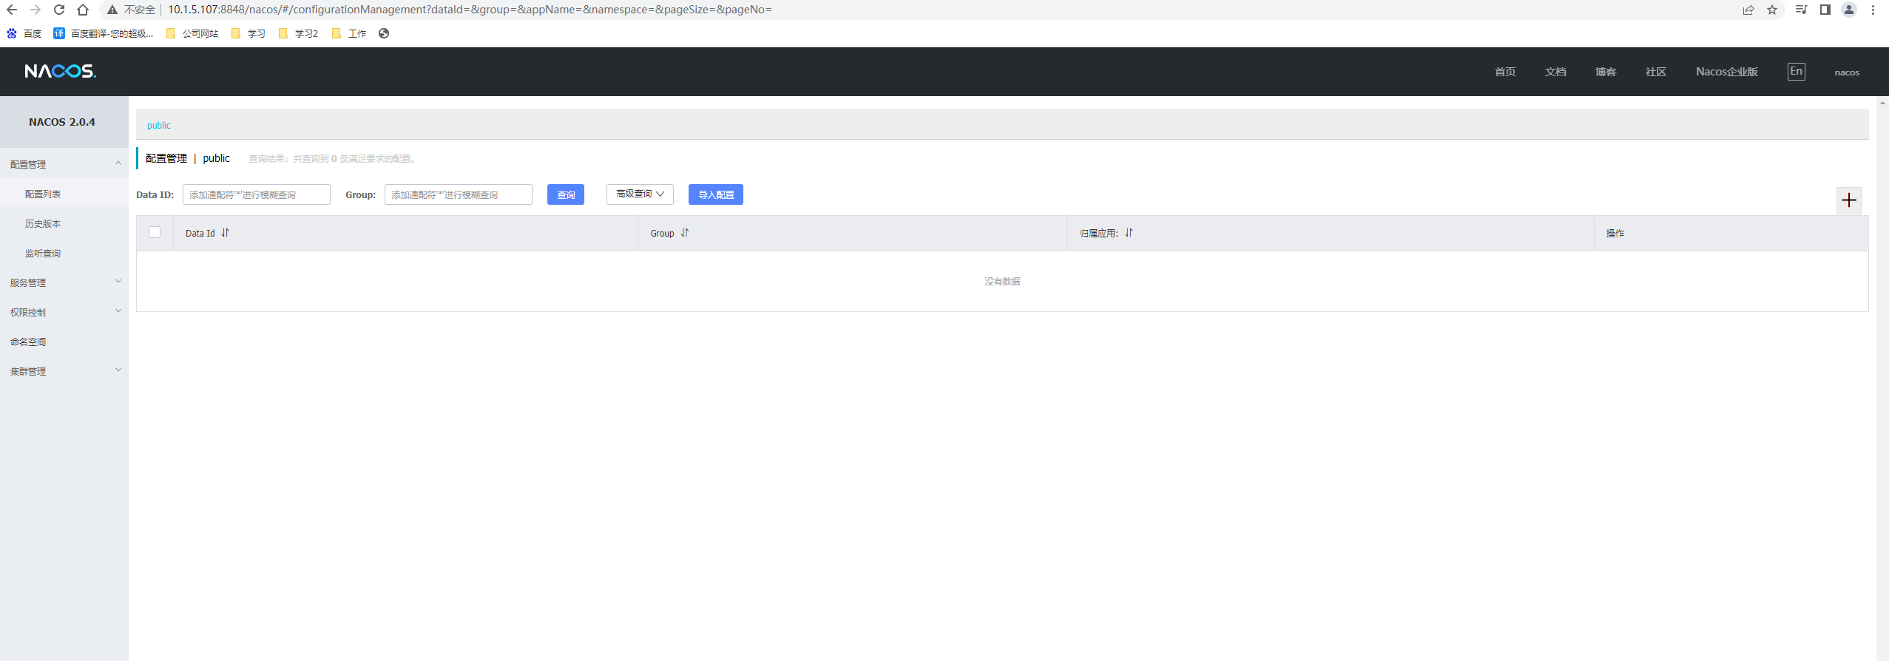Open the 百度 bookmark
The image size is (1889, 661).
[x=24, y=33]
